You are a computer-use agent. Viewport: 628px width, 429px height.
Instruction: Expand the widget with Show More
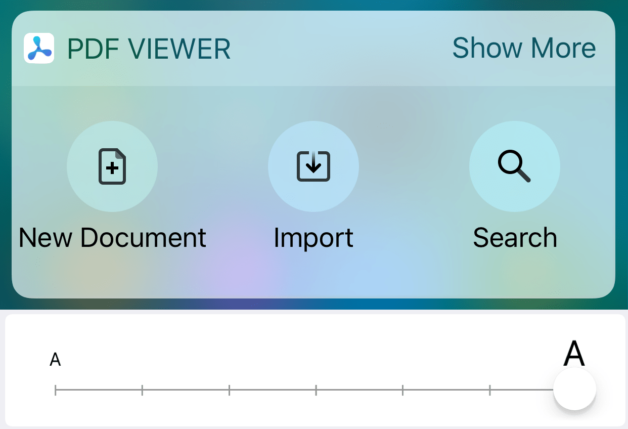[x=524, y=48]
